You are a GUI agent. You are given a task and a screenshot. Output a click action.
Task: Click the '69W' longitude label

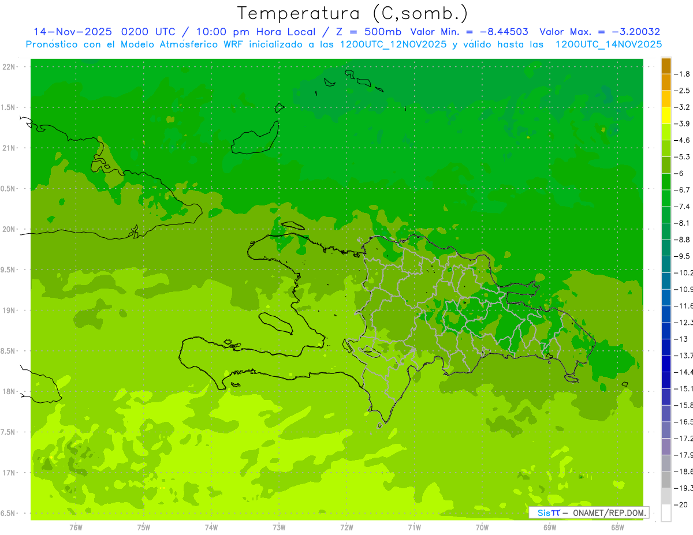tap(550, 527)
